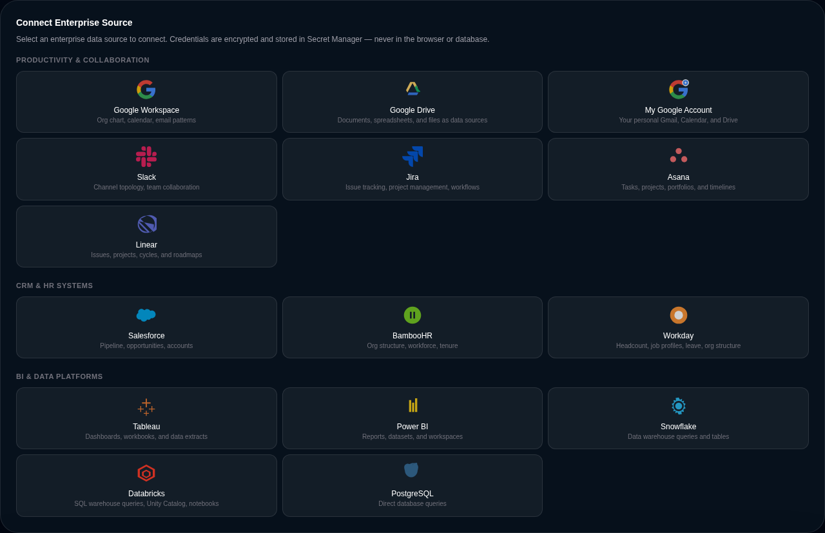Viewport: 825px width, 533px height.
Task: Click the Snowflake icon
Action: (x=679, y=406)
